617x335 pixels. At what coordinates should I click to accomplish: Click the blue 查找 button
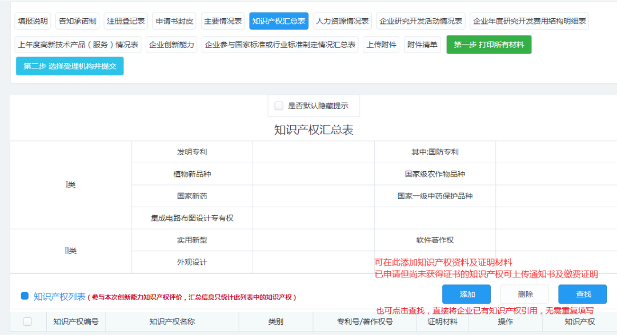[x=583, y=294]
